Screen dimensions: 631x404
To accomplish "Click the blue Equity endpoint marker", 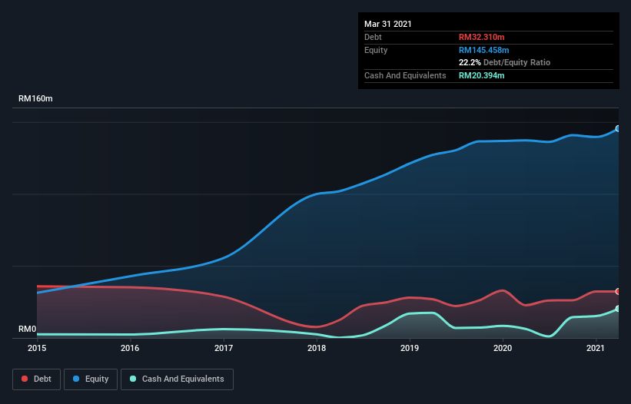I will pyautogui.click(x=617, y=129).
